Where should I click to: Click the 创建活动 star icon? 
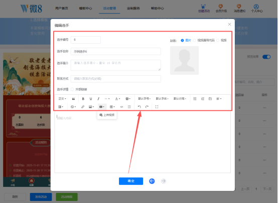tap(203, 7)
